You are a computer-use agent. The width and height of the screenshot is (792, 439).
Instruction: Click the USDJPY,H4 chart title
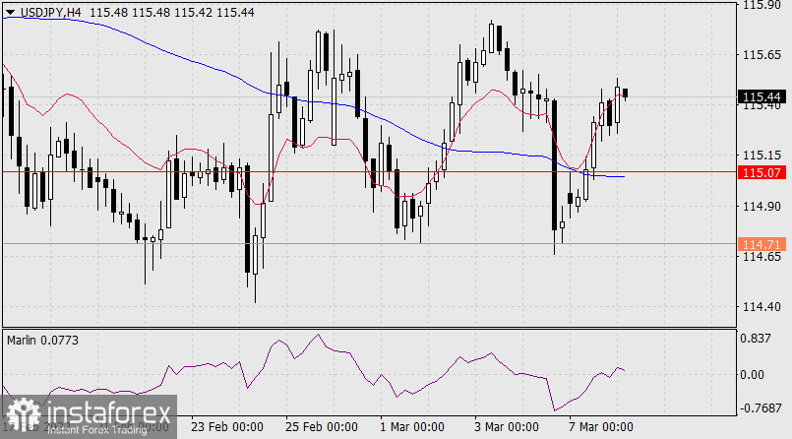(49, 11)
